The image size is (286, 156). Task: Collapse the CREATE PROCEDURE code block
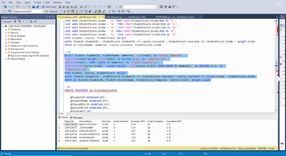click(x=63, y=90)
